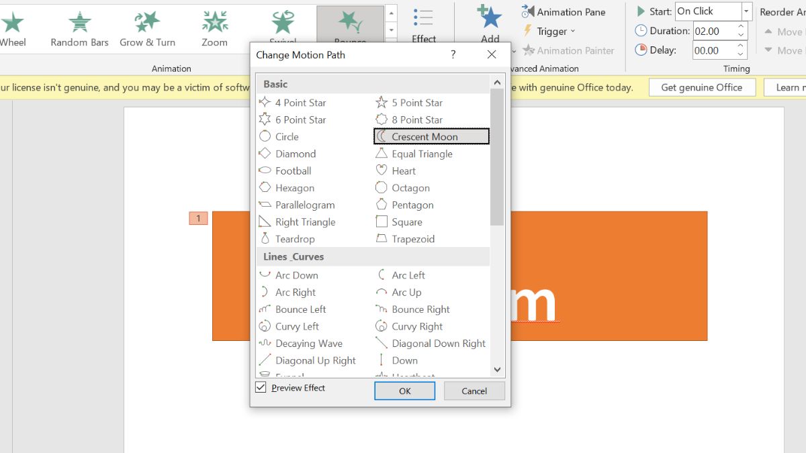This screenshot has height=453, width=806.
Task: Open the Start timing dropdown arrow
Action: [746, 11]
